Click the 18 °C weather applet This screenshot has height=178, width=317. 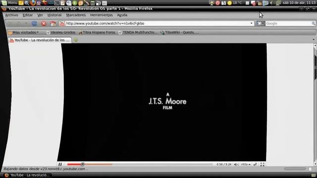click(x=235, y=3)
